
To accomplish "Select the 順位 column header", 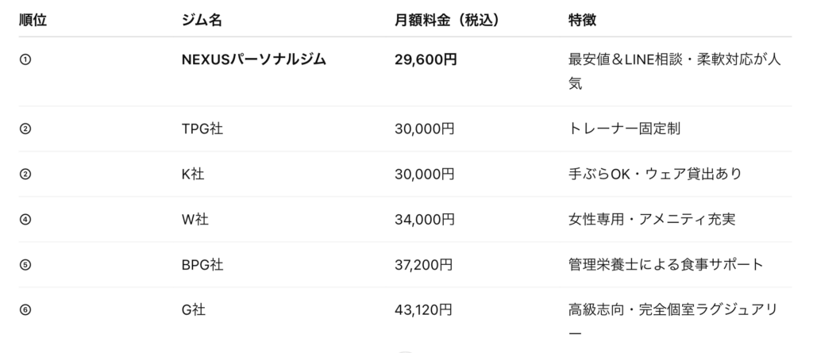I will (33, 20).
